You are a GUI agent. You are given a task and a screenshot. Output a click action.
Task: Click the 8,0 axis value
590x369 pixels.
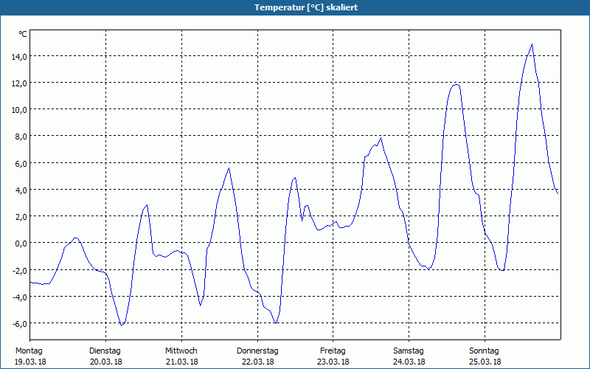pos(21,137)
